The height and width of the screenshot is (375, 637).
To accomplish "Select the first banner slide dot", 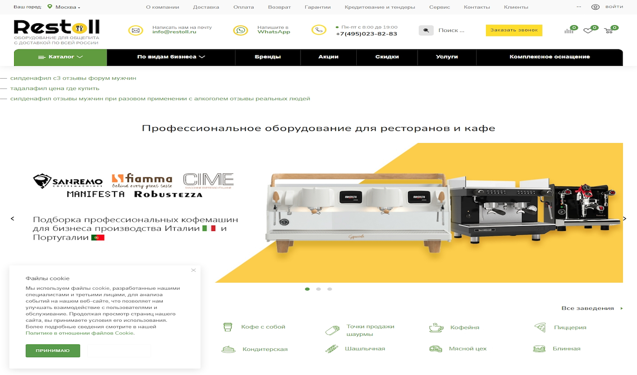I will click(x=308, y=289).
